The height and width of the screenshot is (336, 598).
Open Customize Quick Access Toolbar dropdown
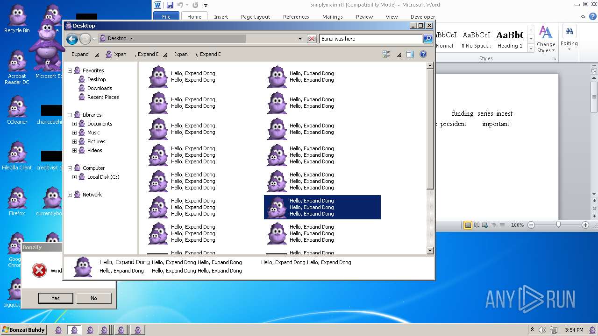point(206,6)
